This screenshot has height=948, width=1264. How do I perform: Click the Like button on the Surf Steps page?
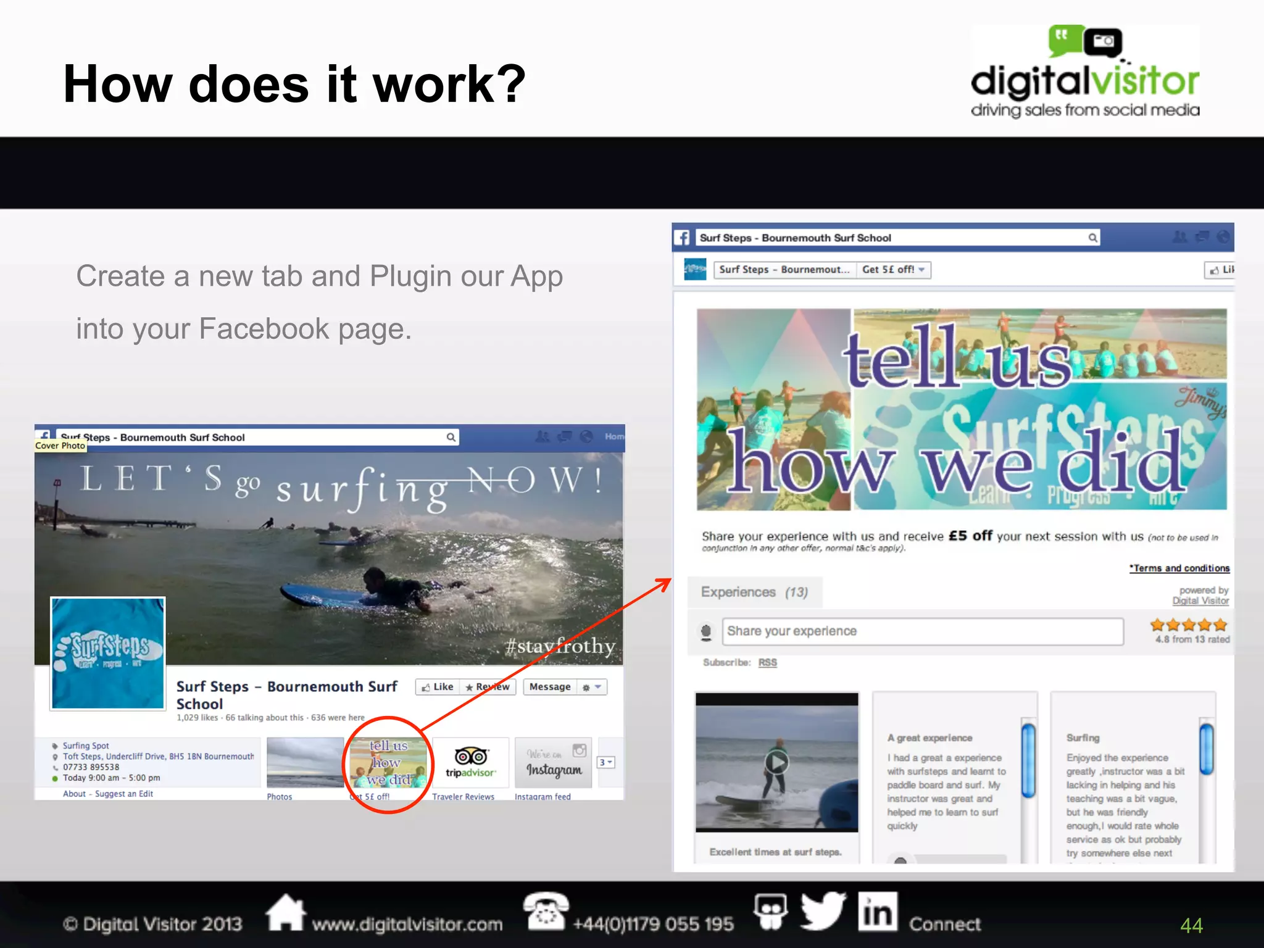[438, 687]
